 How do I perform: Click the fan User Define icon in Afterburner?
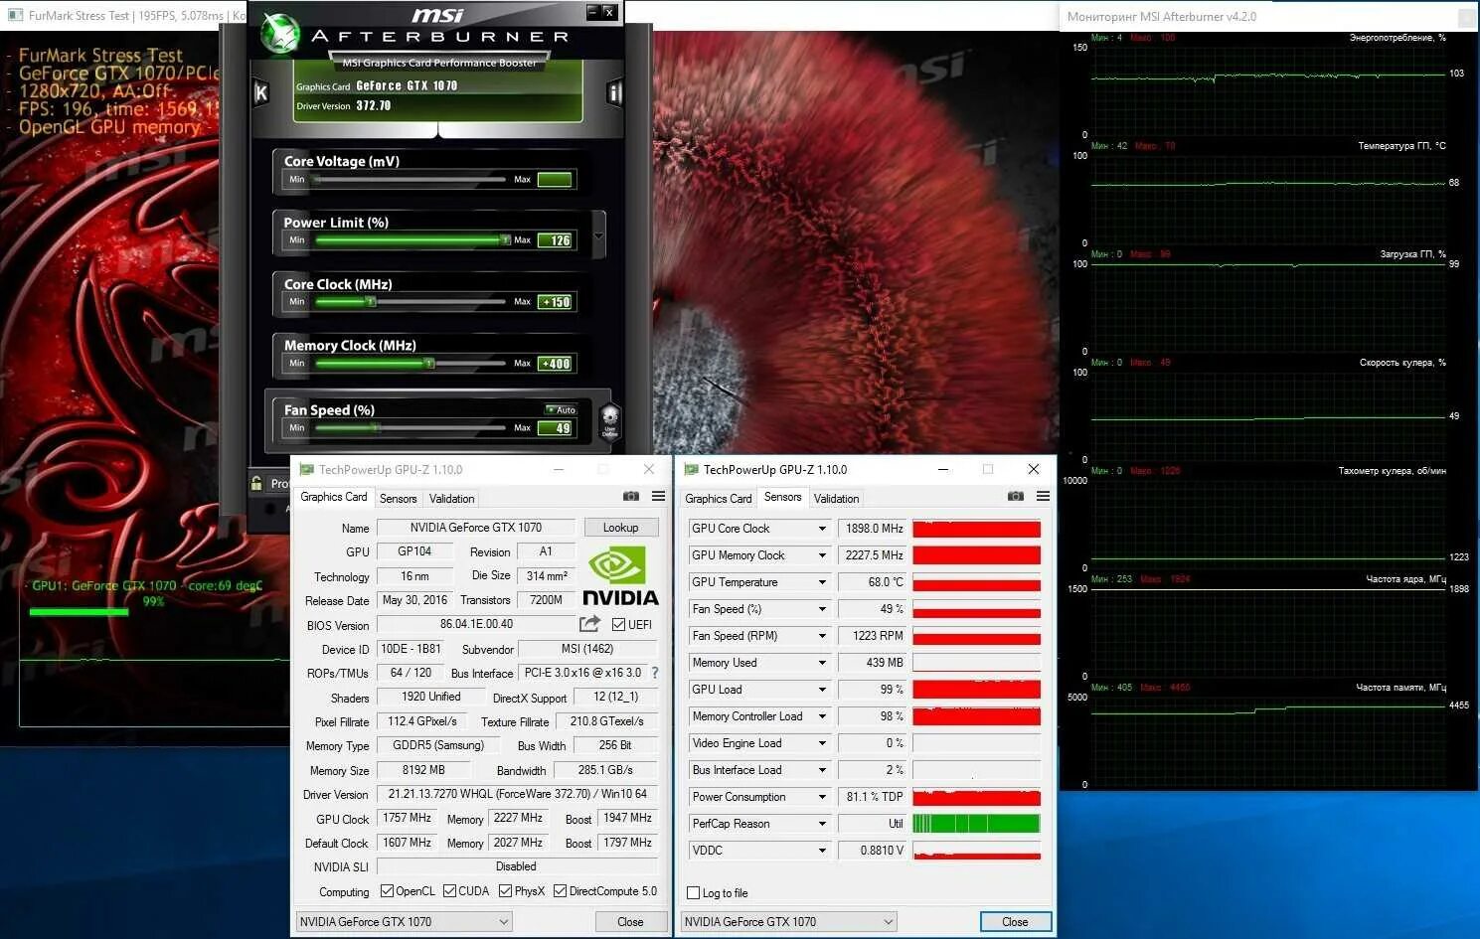[610, 420]
